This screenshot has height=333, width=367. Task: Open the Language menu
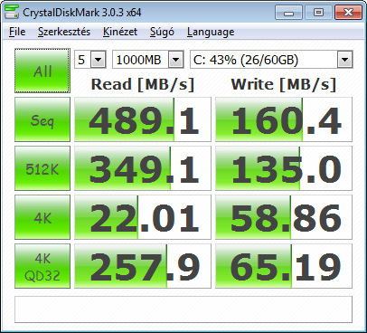tap(211, 32)
